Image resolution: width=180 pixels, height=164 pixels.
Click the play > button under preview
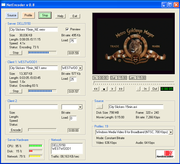tap(112, 89)
